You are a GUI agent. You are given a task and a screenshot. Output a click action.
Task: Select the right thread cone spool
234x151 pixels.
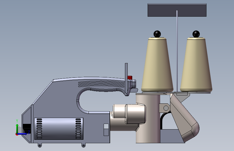(196, 65)
